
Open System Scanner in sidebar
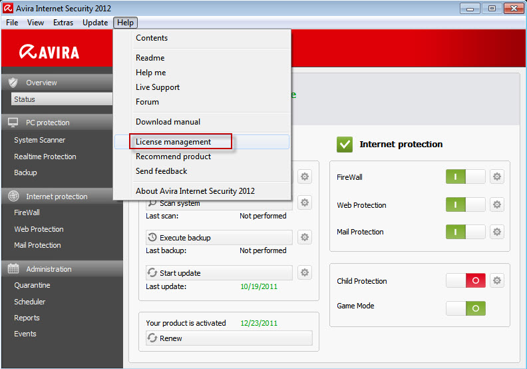[x=40, y=140]
